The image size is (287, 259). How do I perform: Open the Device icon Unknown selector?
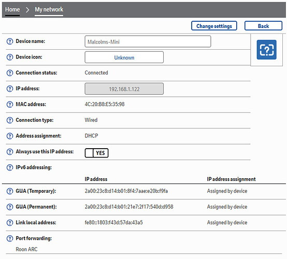coord(124,57)
